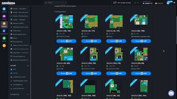Open the user avatar in top bar

pyautogui.click(x=168, y=3)
